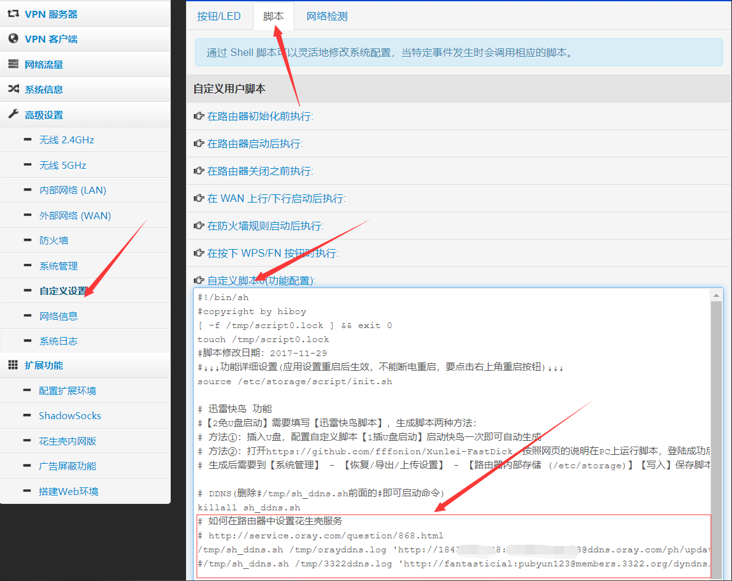Click the grid icon beside 扩展功能
The width and height of the screenshot is (732, 581).
(13, 365)
